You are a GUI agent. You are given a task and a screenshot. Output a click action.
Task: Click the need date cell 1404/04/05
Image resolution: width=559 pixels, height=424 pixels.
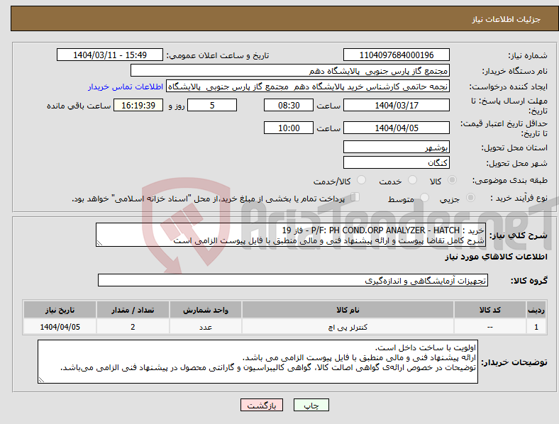click(60, 327)
